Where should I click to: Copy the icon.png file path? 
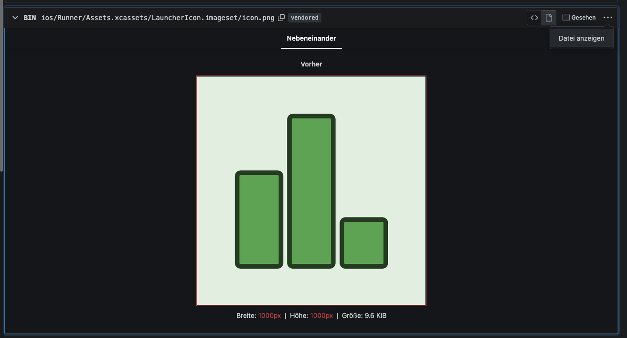(281, 18)
